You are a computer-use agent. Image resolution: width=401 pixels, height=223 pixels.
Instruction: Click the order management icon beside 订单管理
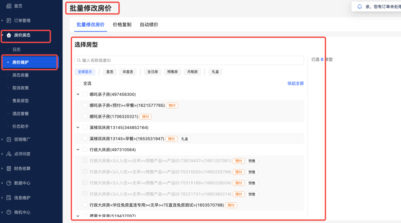pos(9,20)
